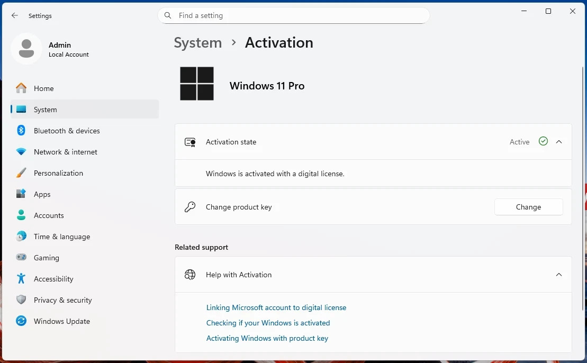The width and height of the screenshot is (587, 363).
Task: Open the Apps settings page
Action: coord(42,194)
